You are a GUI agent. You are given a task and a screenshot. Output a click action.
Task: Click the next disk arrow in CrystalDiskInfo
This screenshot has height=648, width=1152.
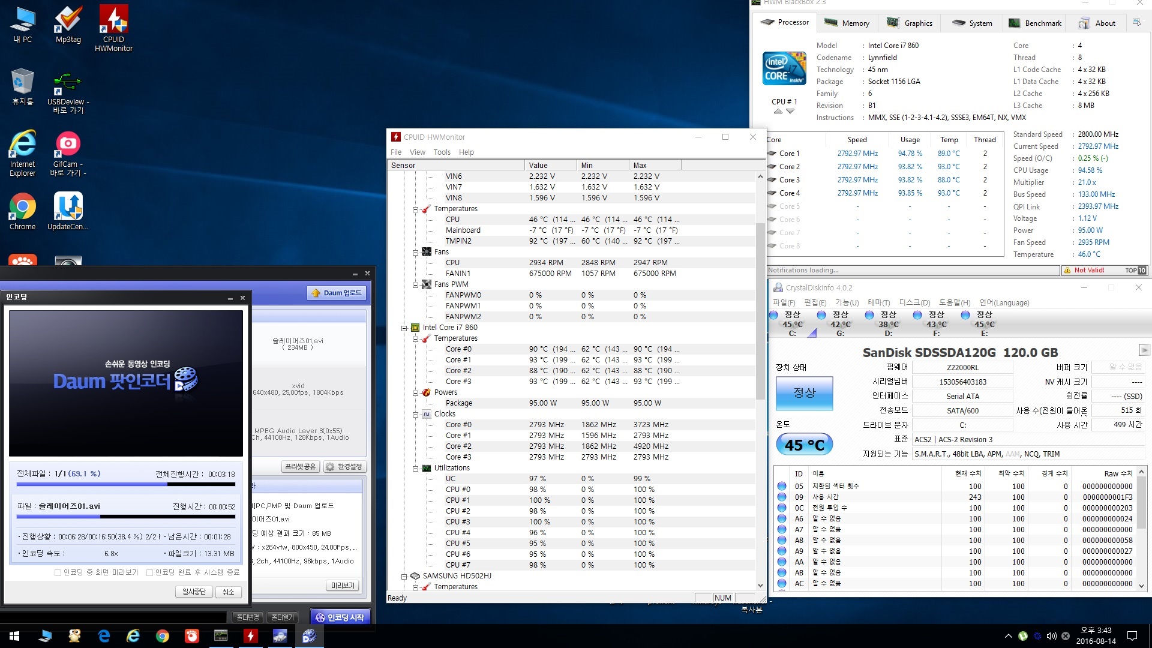pos(1144,350)
